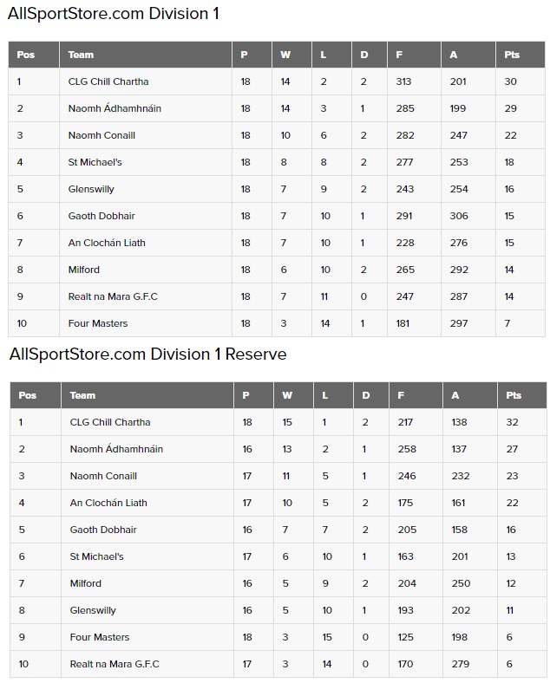
Task: Select CLG Chill Chartha in Reserve table
Action: [110, 422]
